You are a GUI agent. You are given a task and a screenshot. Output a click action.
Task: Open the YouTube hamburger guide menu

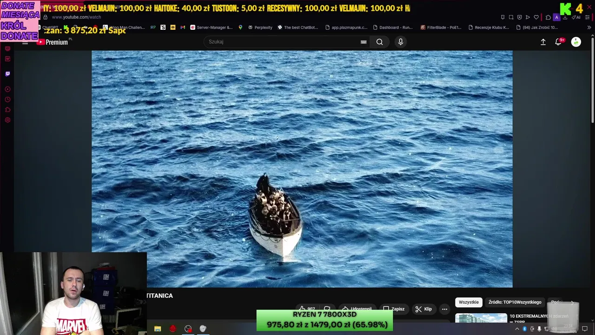25,42
